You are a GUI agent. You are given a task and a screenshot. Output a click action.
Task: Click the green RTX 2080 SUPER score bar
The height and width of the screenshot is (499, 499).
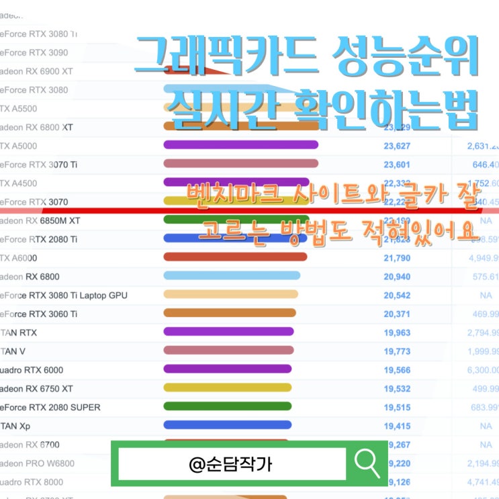tap(228, 406)
